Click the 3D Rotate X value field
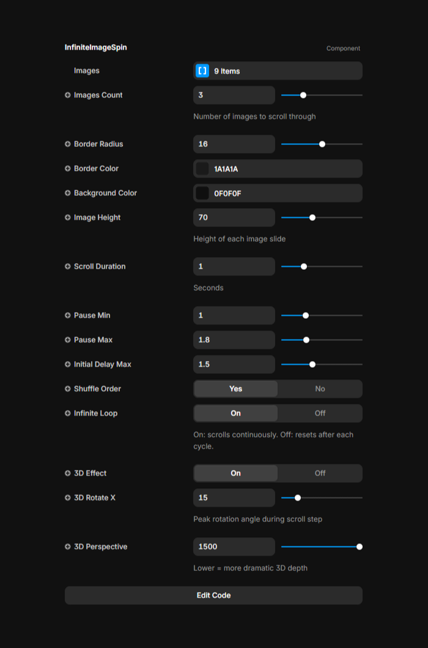Viewport: 428px width, 648px height. tap(234, 498)
